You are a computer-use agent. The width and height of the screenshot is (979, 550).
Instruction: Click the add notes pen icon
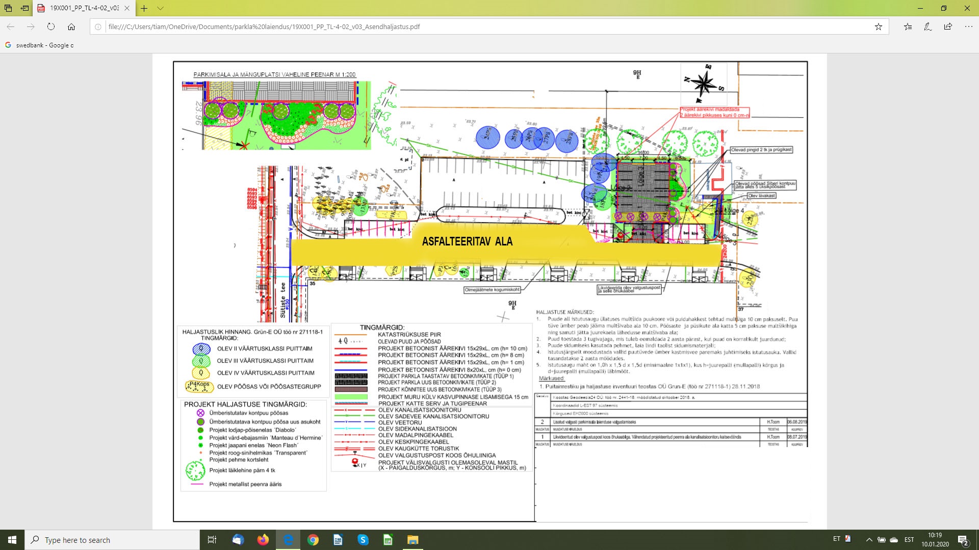[928, 26]
